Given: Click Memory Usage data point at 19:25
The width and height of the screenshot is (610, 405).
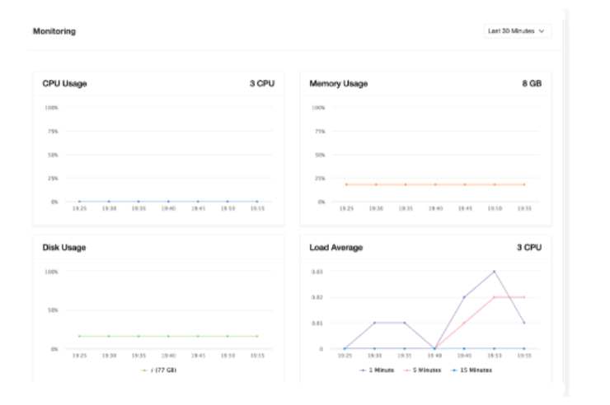Looking at the screenshot, I should [x=345, y=184].
